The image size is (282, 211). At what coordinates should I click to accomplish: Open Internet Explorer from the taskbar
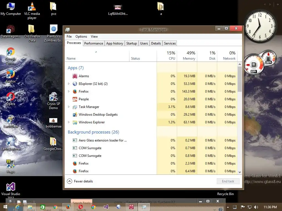point(17,207)
